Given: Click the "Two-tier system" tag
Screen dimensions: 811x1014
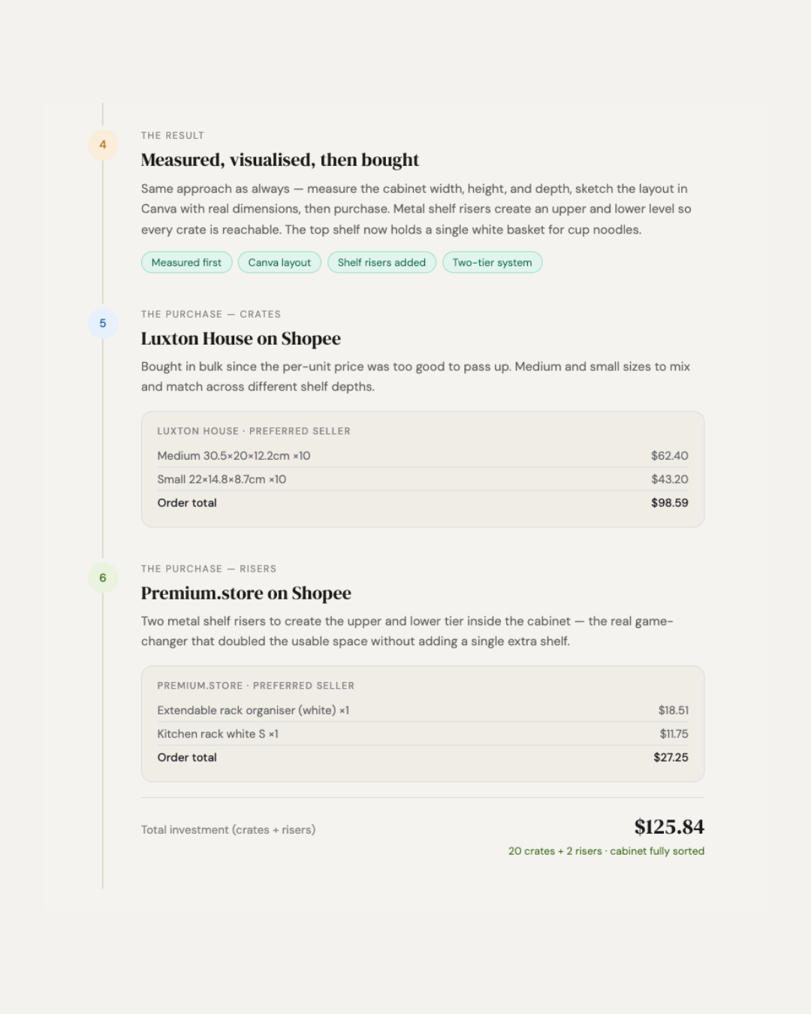Looking at the screenshot, I should (492, 262).
